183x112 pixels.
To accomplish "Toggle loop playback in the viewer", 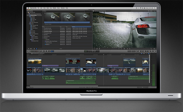I will click(x=154, y=49).
